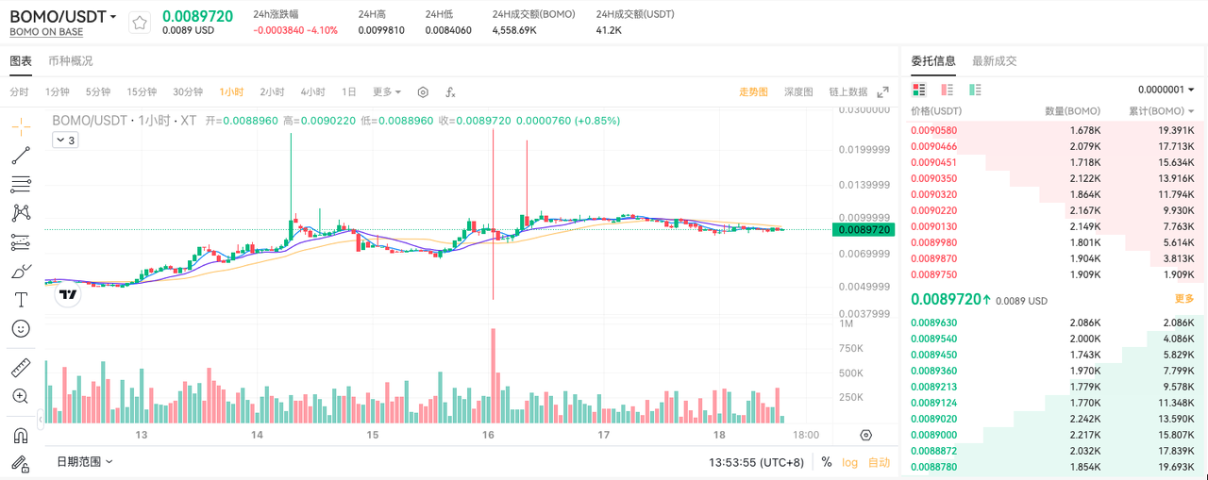The height and width of the screenshot is (480, 1208).
Task: Click ask price 0.0090580 row
Action: pos(1054,130)
